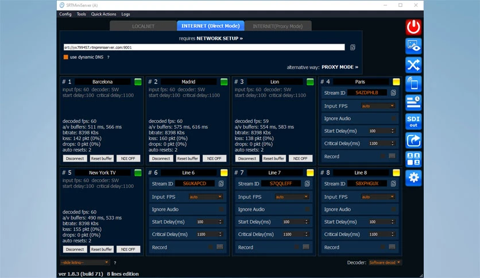Click NDI OFF button for Lion
This screenshot has width=480, height=278.
(300, 159)
